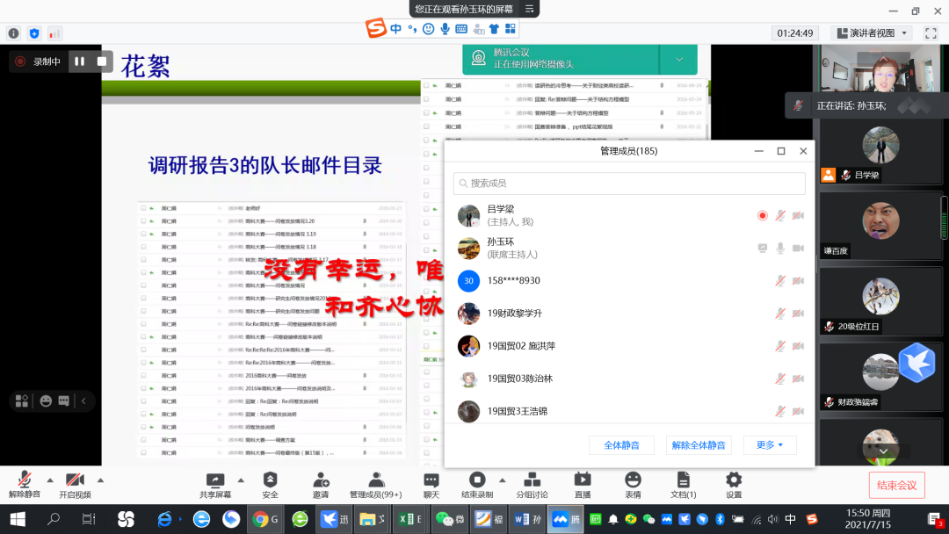Image resolution: width=949 pixels, height=534 pixels.
Task: Open the Reactions (表情) smiley icon
Action: (x=633, y=480)
